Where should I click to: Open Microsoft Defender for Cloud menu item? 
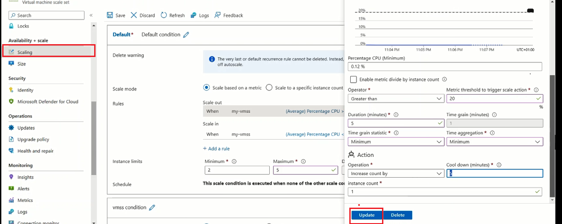click(x=49, y=101)
